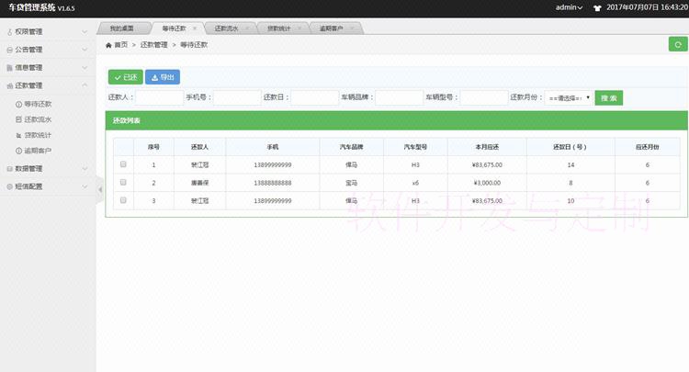Focus the 车辆型号 input field
The height and width of the screenshot is (372, 689).
click(x=484, y=97)
